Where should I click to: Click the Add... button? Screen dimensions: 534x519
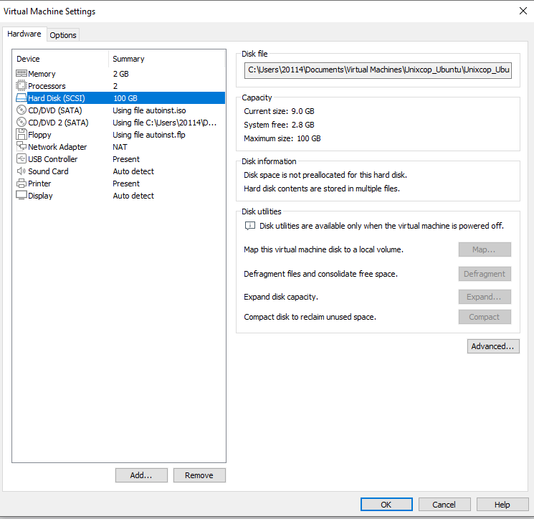coord(141,475)
